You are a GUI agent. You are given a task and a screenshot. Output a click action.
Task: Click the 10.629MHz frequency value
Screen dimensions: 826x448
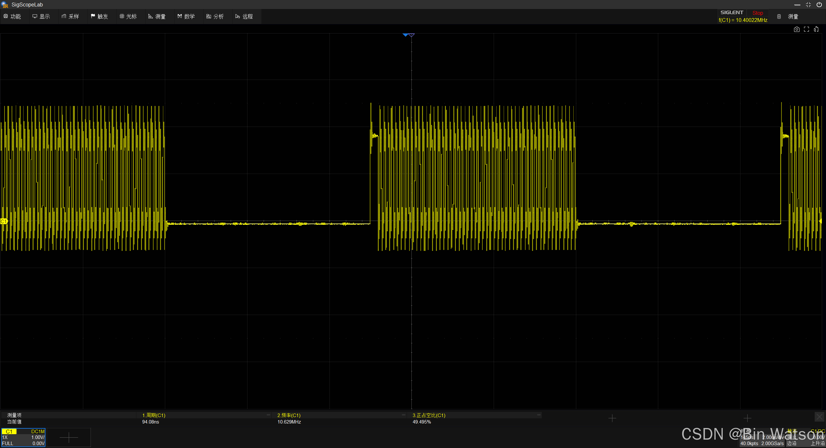[289, 422]
